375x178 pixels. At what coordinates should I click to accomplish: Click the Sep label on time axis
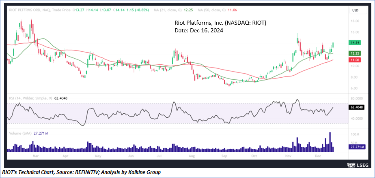point(224,156)
